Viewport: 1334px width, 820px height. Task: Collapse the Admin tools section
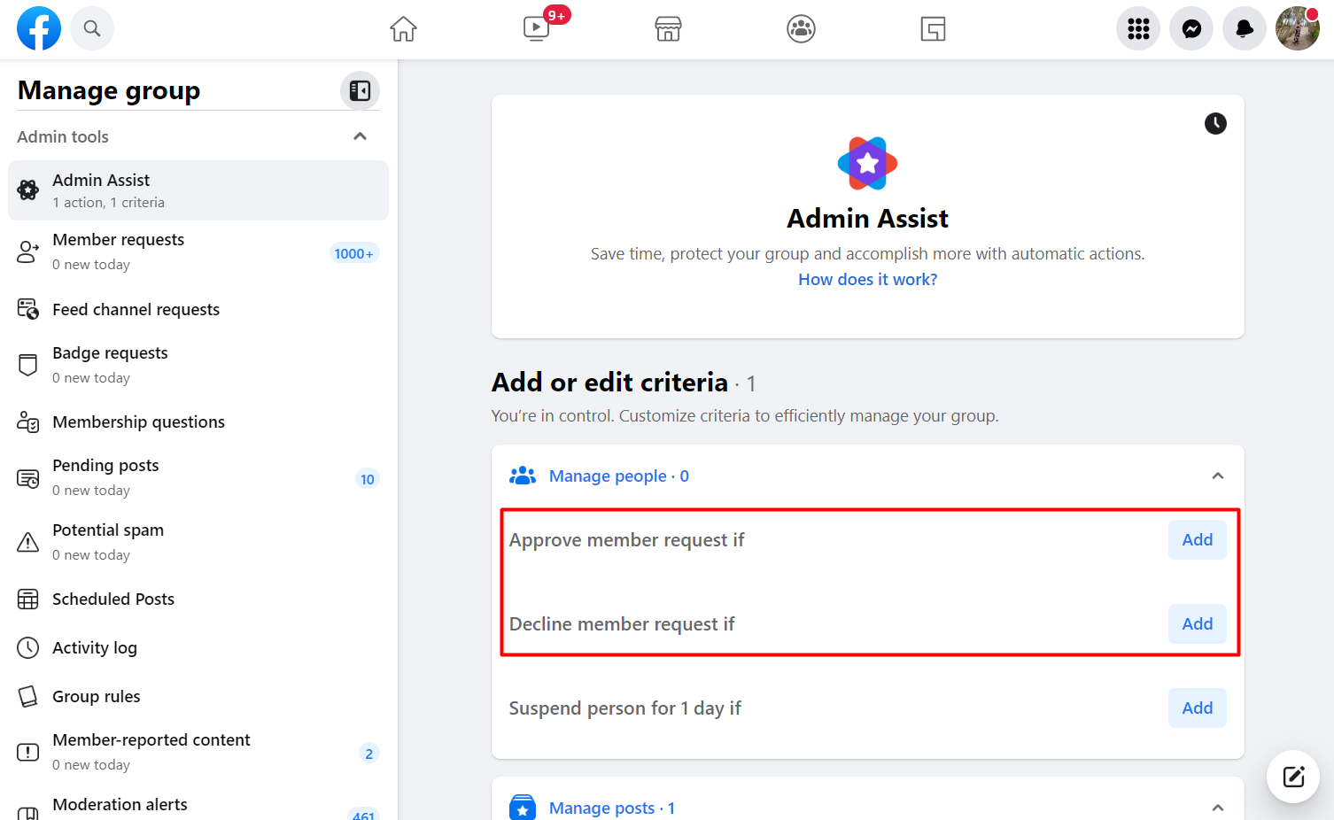(x=361, y=136)
